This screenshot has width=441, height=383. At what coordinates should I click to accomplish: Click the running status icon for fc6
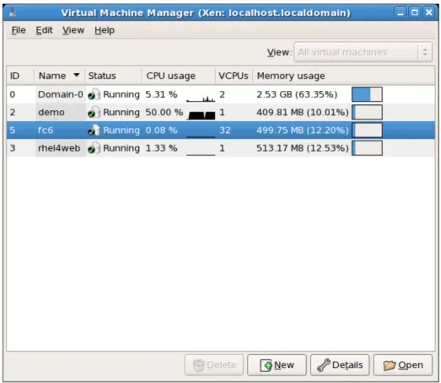[94, 130]
